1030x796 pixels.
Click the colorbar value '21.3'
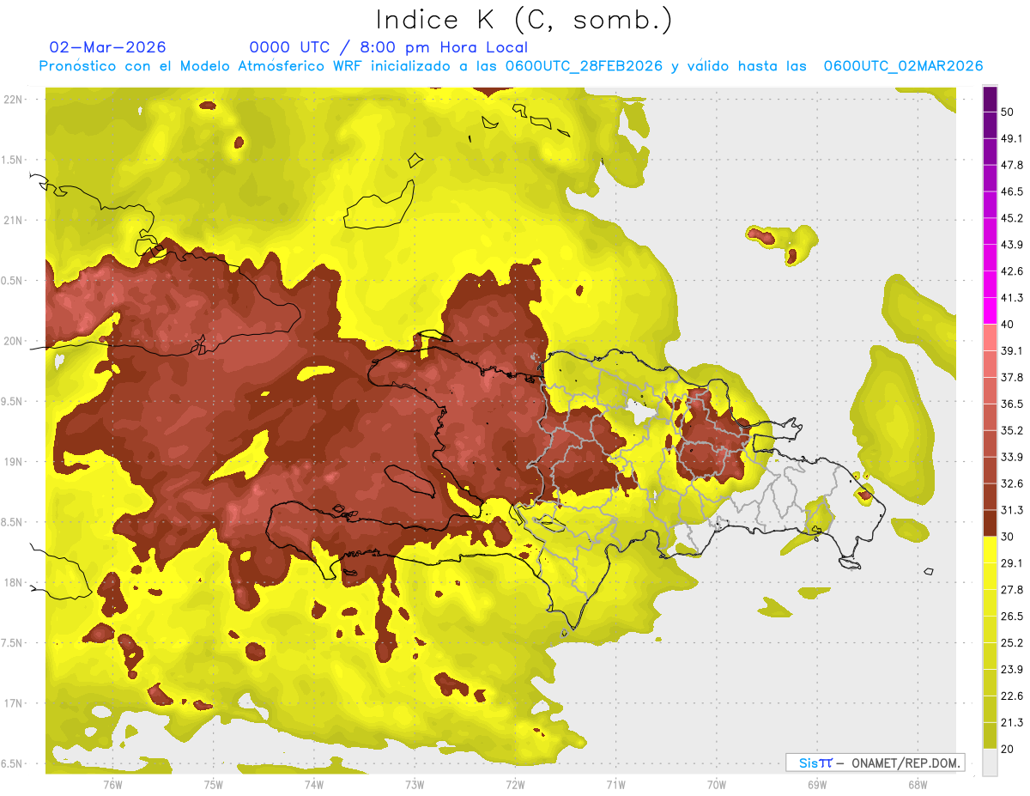1012,722
